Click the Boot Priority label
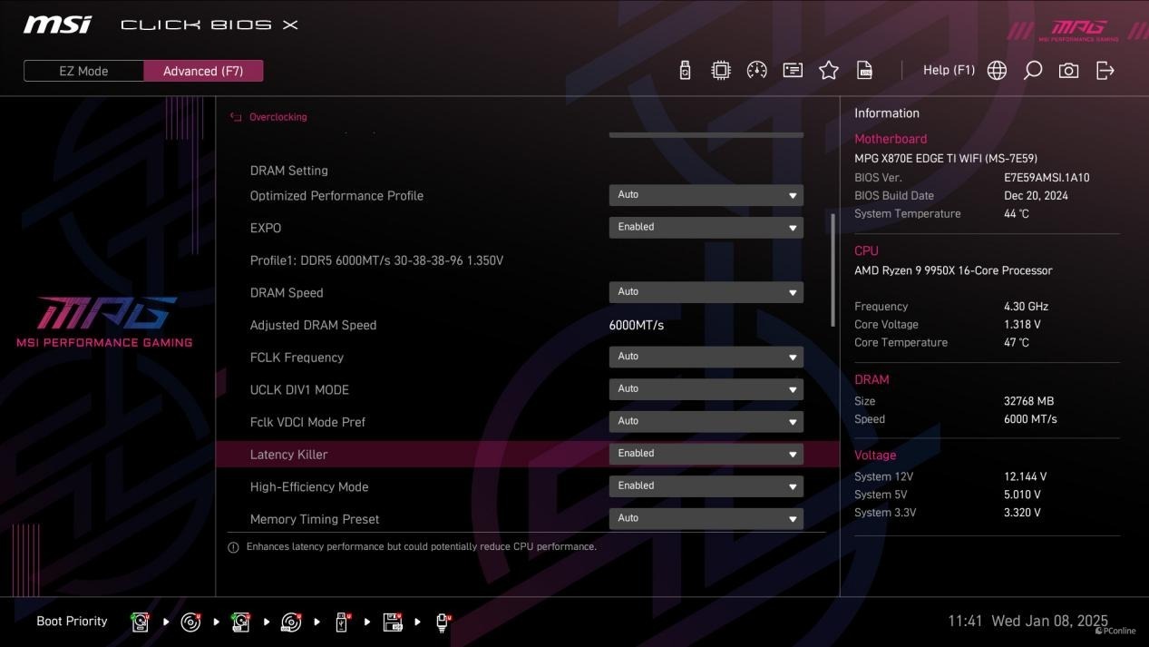1149x647 pixels. click(72, 622)
